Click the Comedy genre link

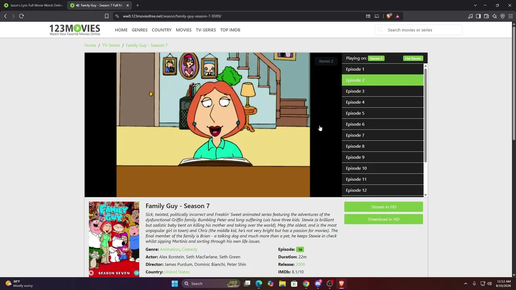click(x=189, y=249)
